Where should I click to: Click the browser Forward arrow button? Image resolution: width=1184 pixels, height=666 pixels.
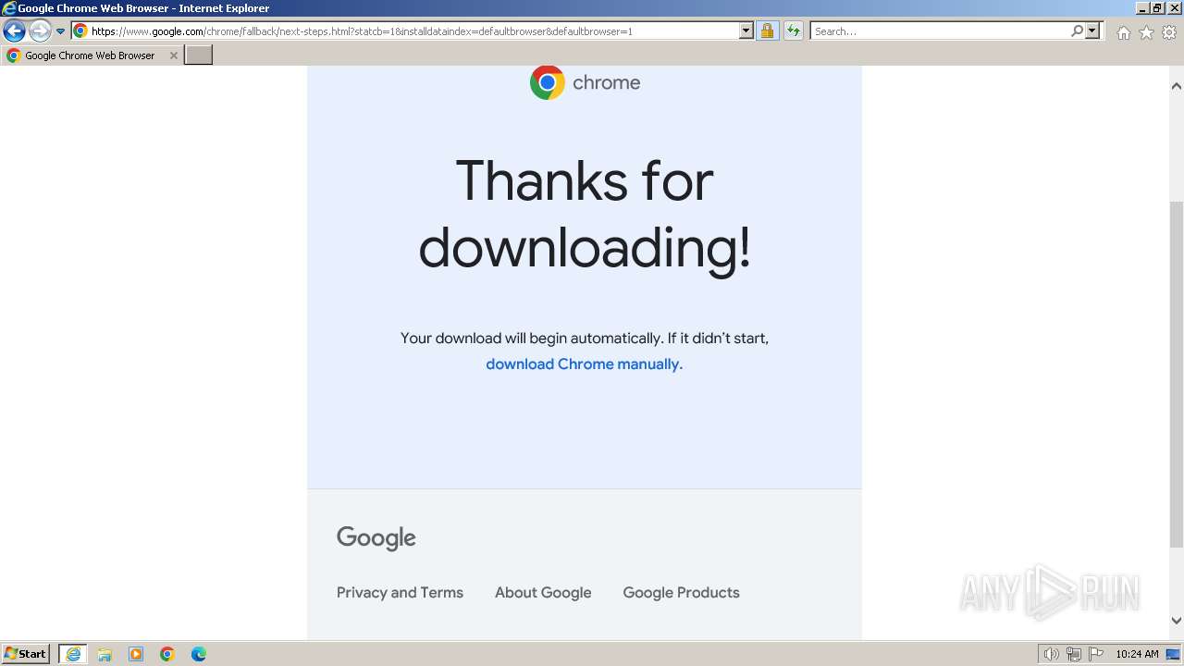tap(40, 31)
